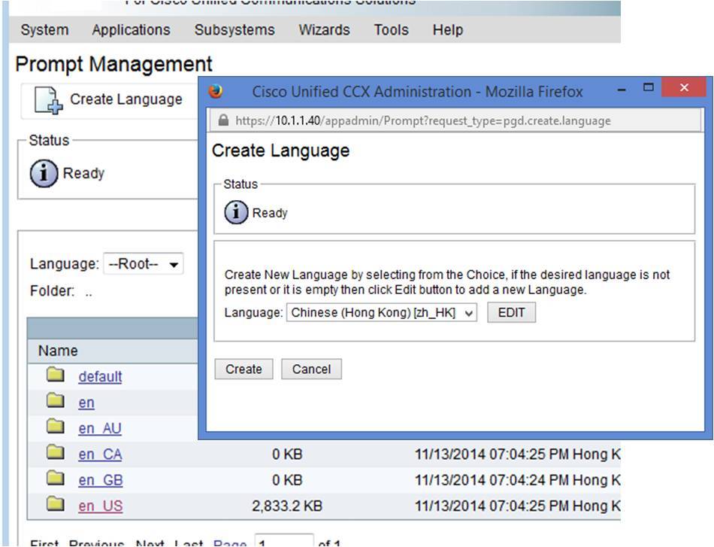Click the folder icon beside en
The height and width of the screenshot is (547, 714).
tap(56, 401)
